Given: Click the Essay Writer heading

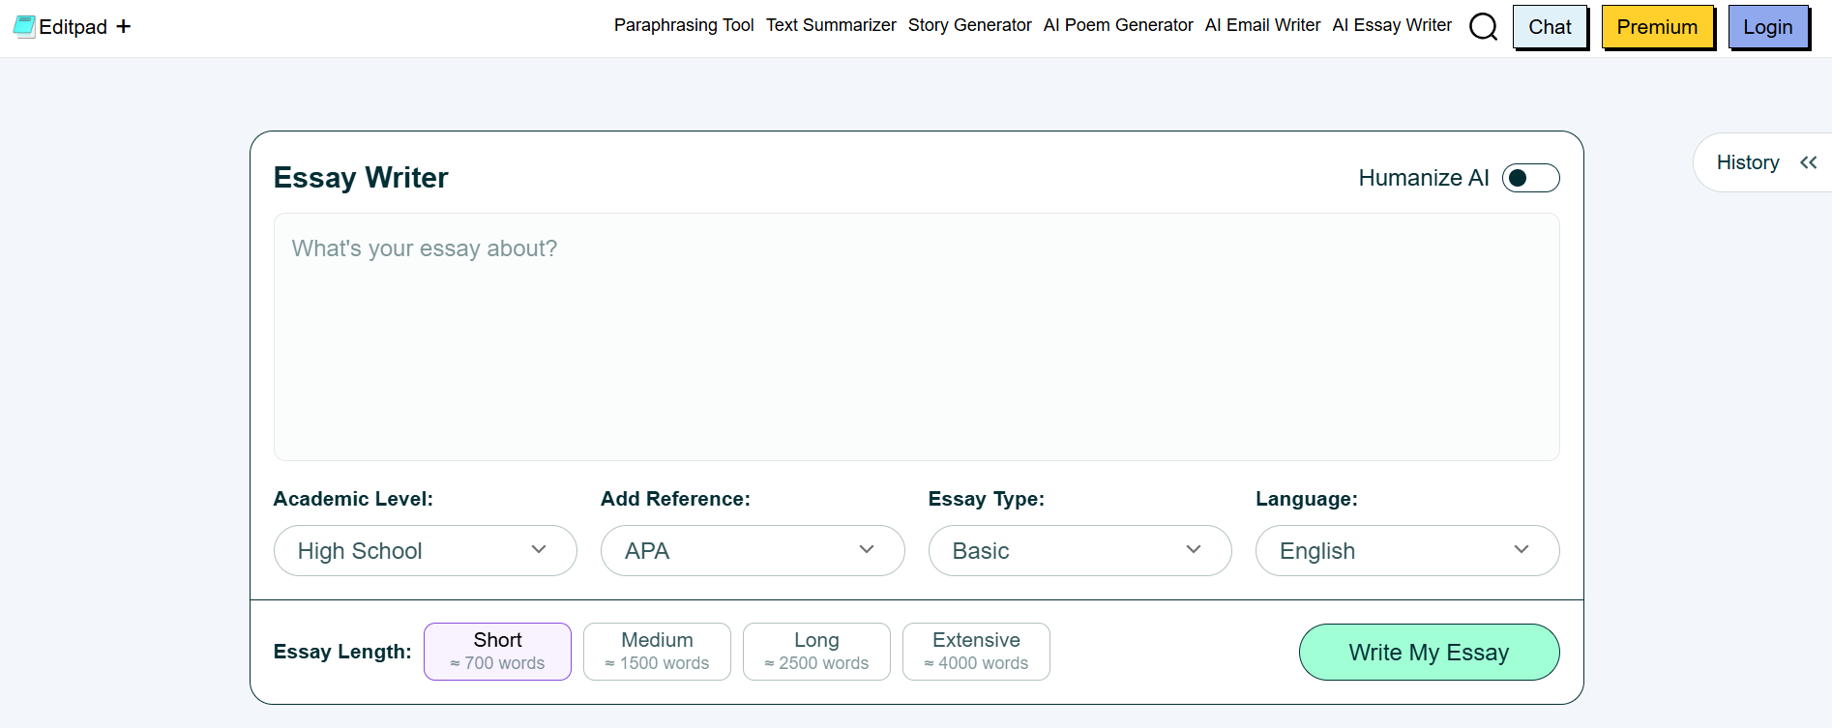Looking at the screenshot, I should pos(361,178).
